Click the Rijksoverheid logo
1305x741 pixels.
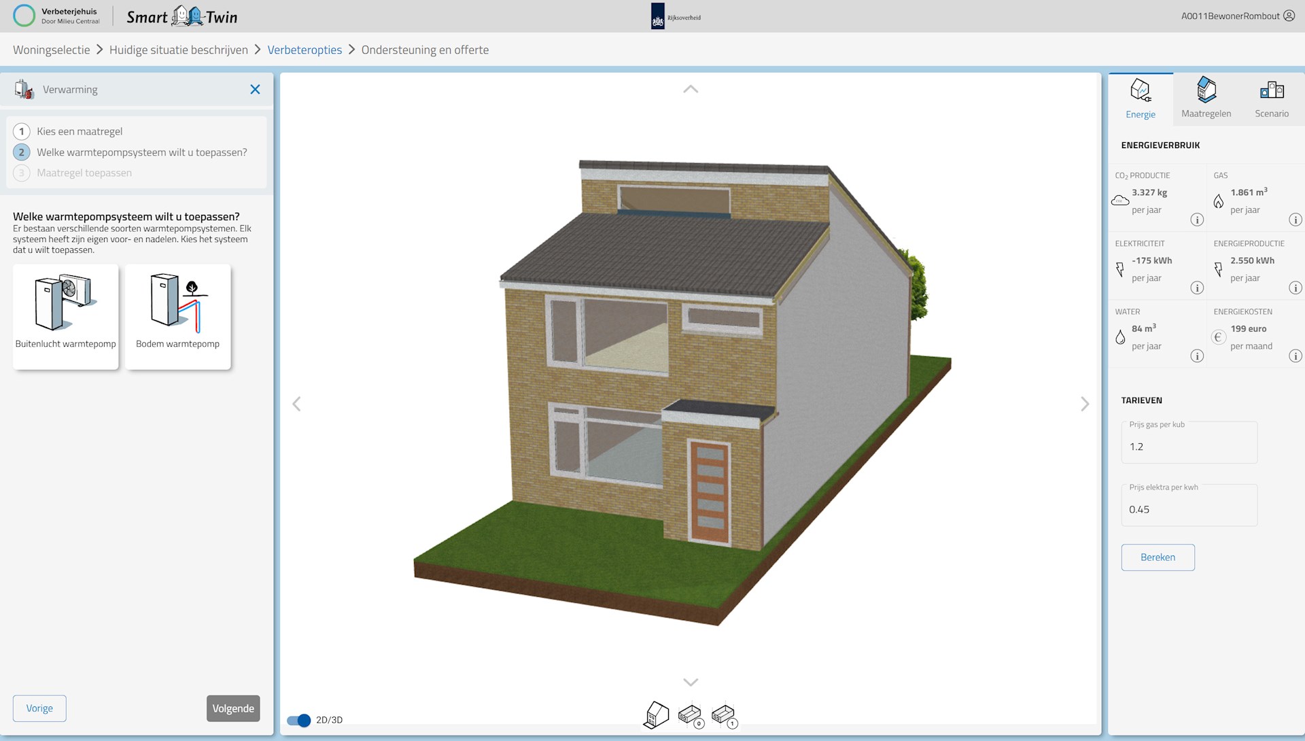[676, 16]
